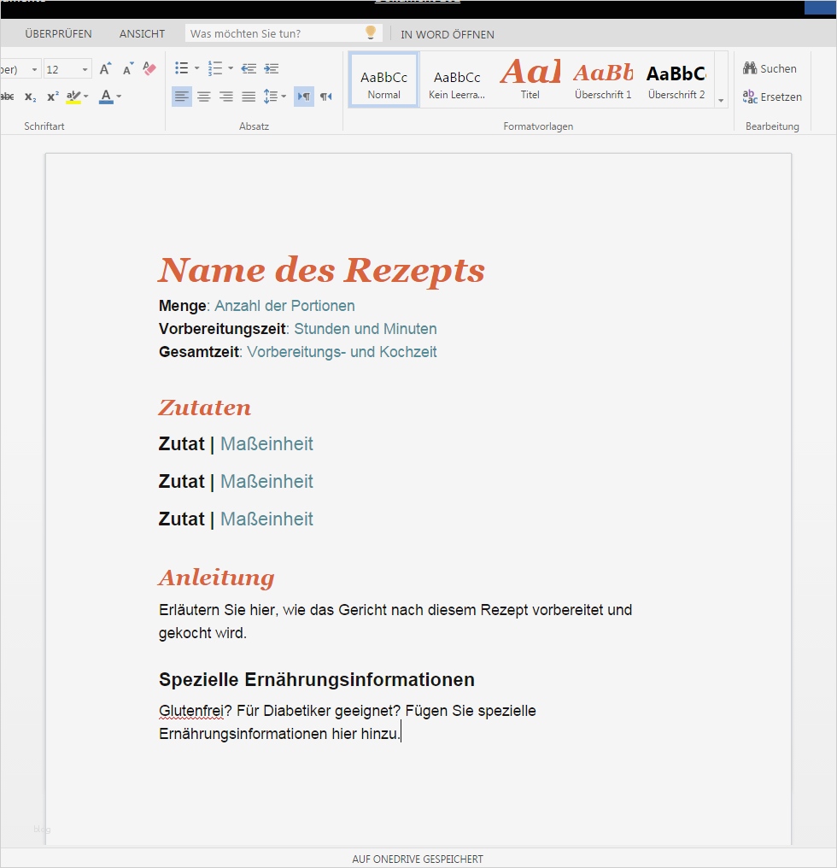Screen dimensions: 837x868
Task: Open the font size dropdown
Action: (84, 68)
